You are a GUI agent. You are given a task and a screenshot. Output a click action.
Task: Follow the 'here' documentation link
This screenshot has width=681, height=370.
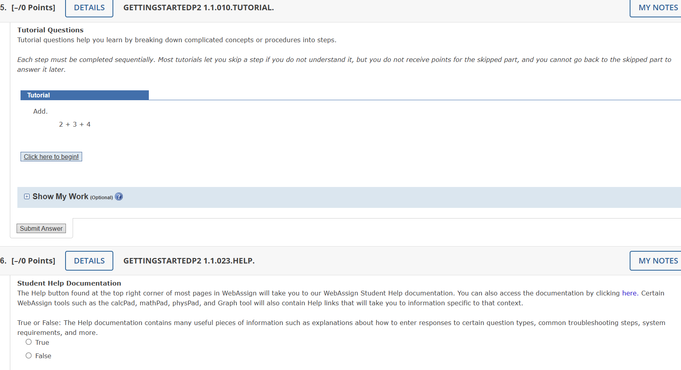(629, 293)
